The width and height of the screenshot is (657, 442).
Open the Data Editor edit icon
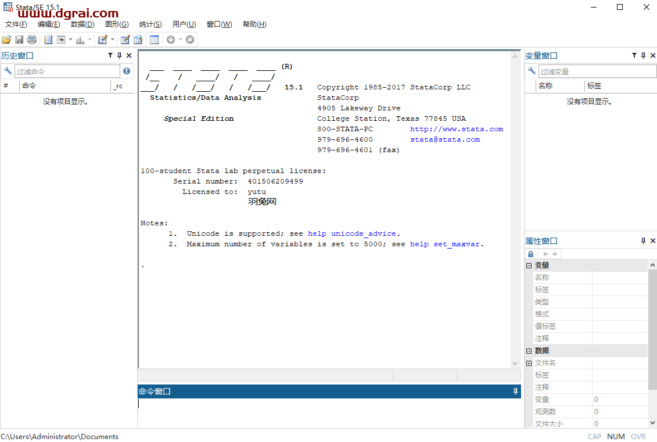pos(125,39)
